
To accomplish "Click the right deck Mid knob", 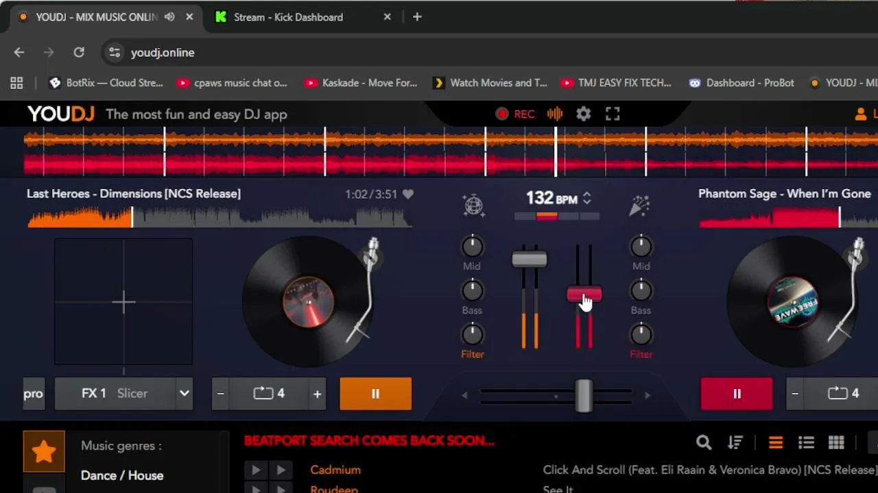I will tap(641, 246).
